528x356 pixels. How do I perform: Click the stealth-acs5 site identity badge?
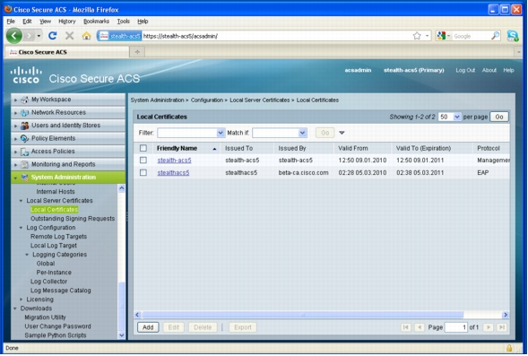(x=119, y=36)
